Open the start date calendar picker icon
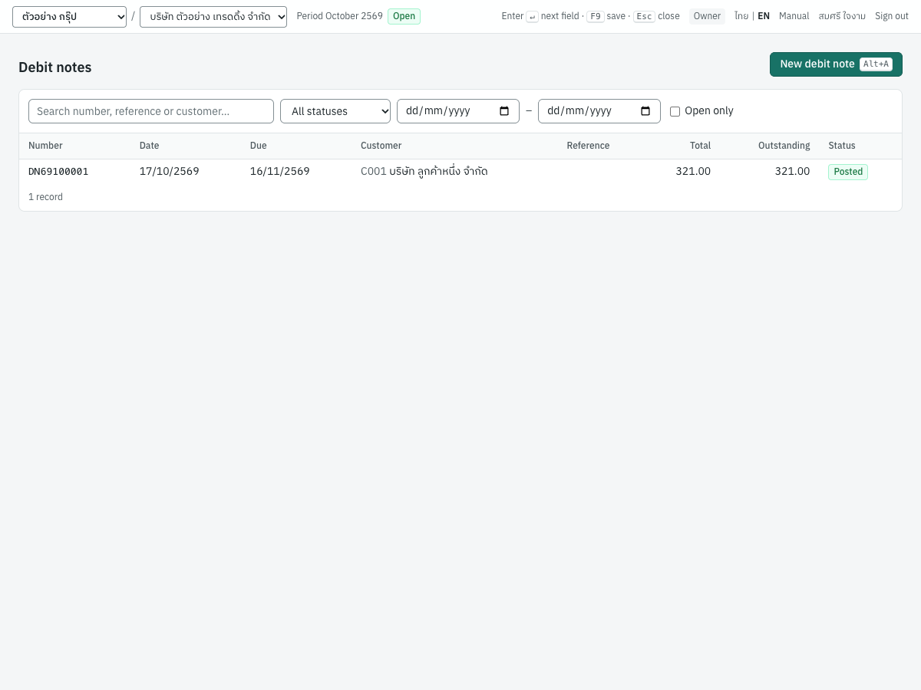Image resolution: width=921 pixels, height=690 pixels. 504,111
